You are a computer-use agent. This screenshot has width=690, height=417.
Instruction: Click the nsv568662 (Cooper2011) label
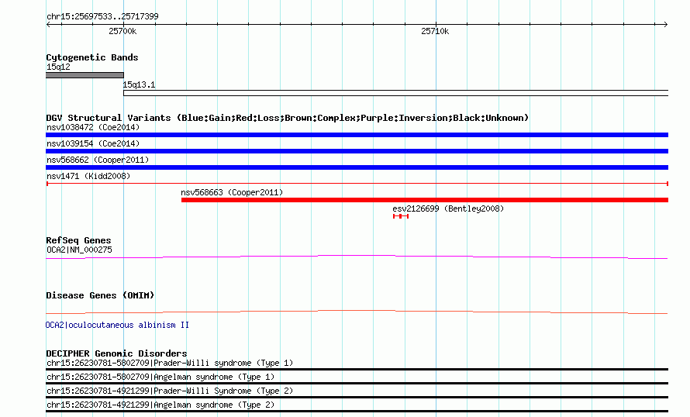(x=98, y=160)
